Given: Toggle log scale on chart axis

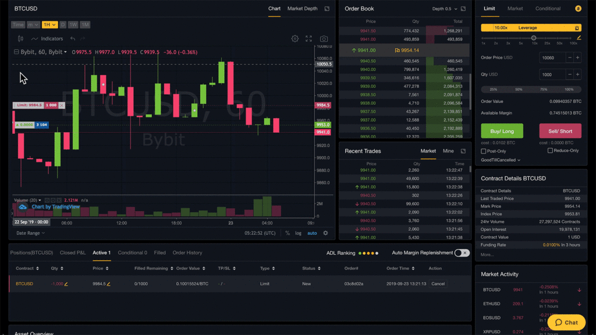Looking at the screenshot, I should click(x=299, y=233).
